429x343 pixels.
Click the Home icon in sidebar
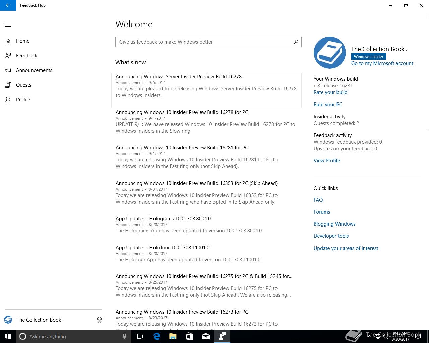8,41
